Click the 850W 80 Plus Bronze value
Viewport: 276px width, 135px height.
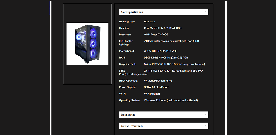pyautogui.click(x=157, y=87)
